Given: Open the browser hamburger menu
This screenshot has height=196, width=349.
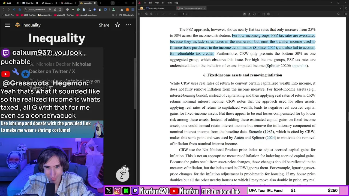Looking at the screenshot, I should (133, 10).
